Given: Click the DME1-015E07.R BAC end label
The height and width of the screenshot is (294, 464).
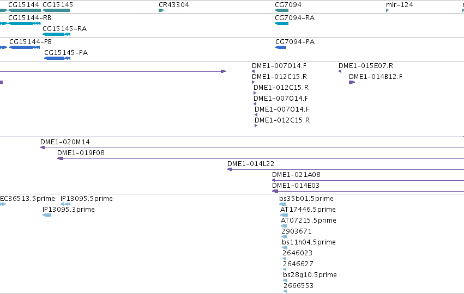Looking at the screenshot, I should pos(366,65).
